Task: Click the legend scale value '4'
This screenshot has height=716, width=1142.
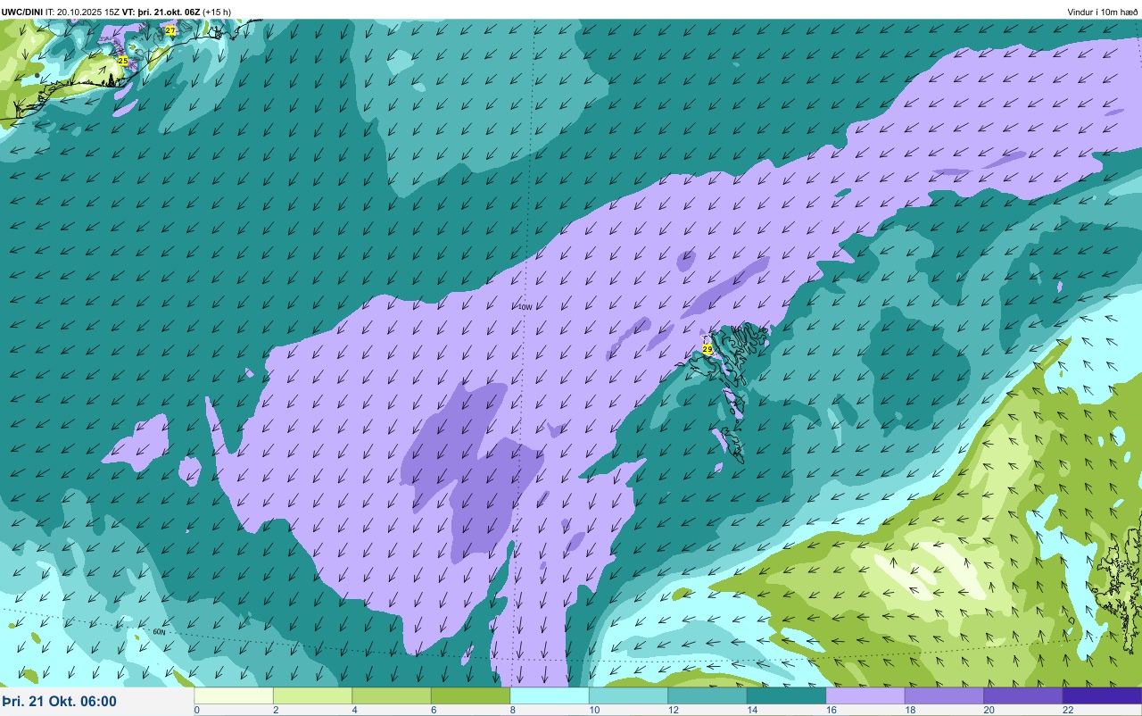Action: [x=354, y=710]
